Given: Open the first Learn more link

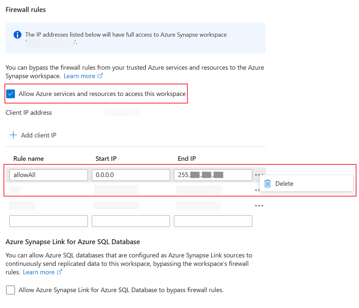Looking at the screenshot, I should coord(78,76).
